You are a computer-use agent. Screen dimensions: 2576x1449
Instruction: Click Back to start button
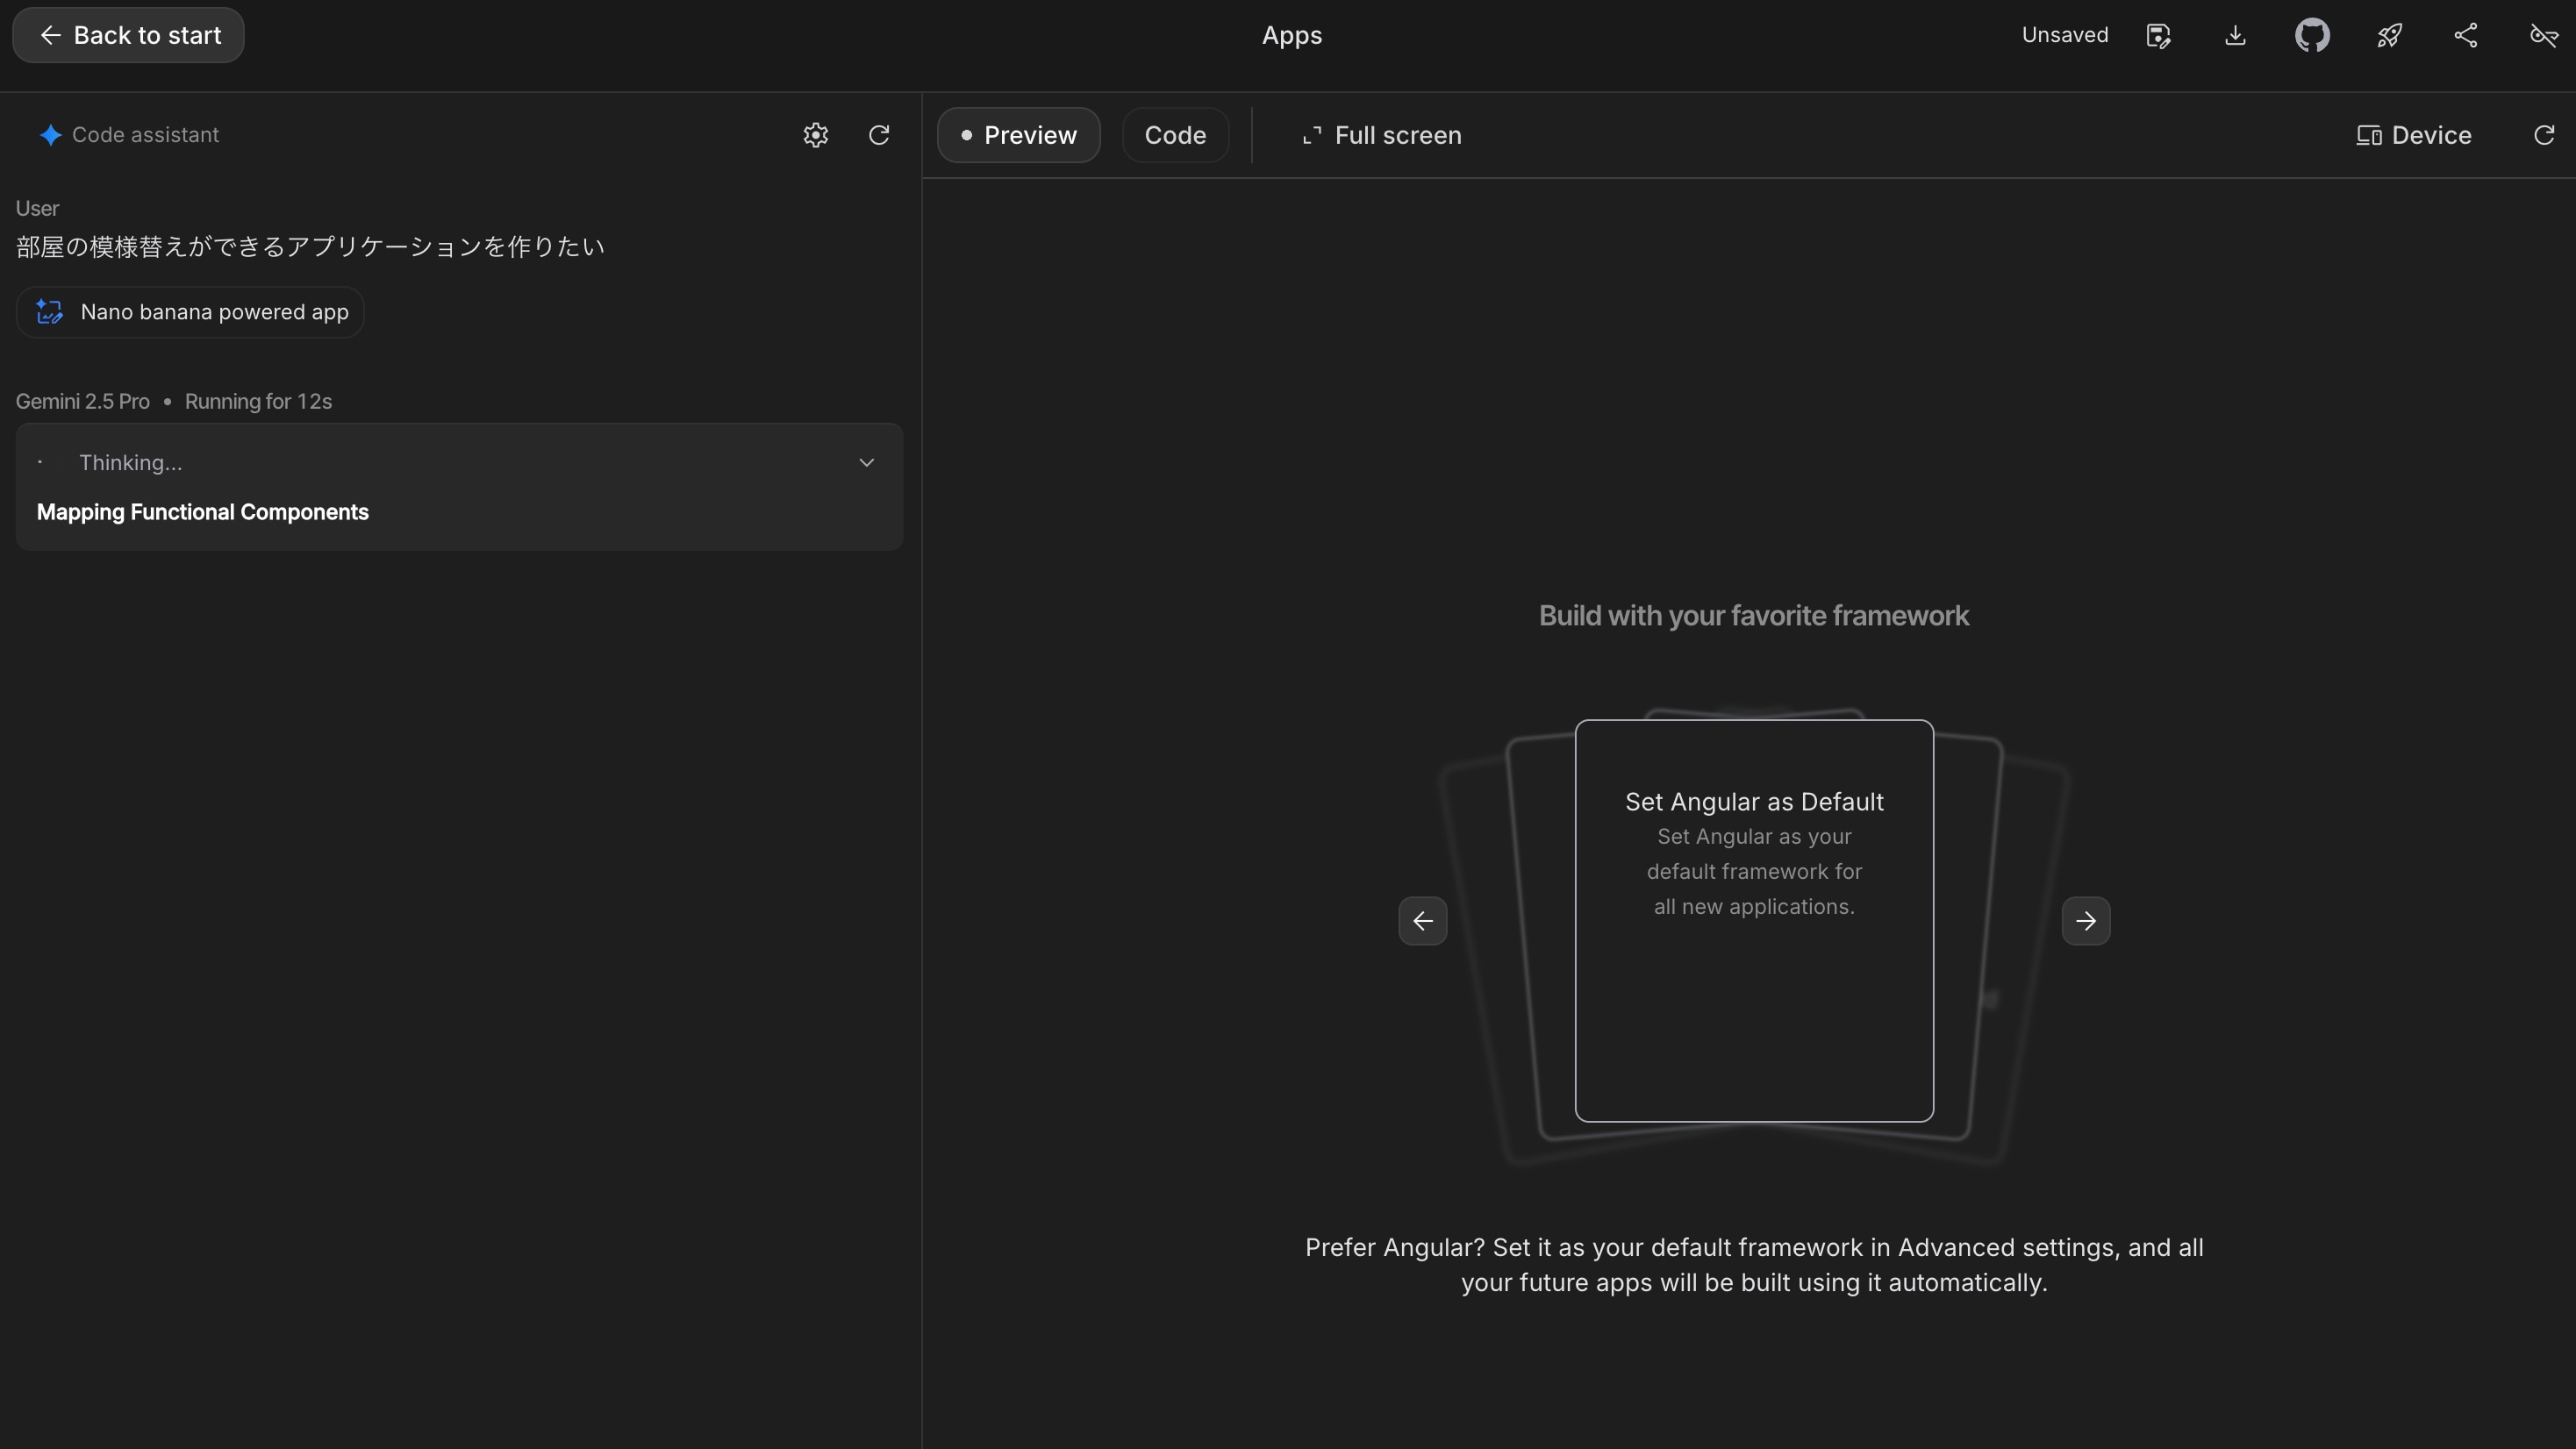128,36
